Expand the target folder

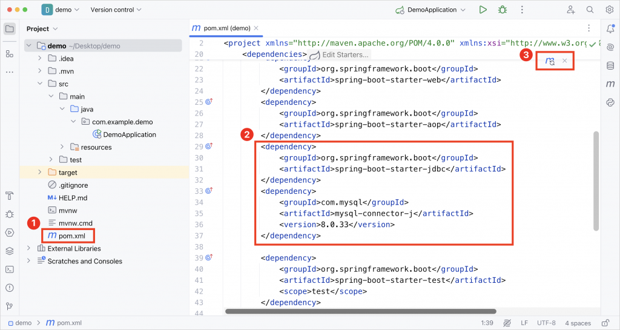[x=39, y=173]
